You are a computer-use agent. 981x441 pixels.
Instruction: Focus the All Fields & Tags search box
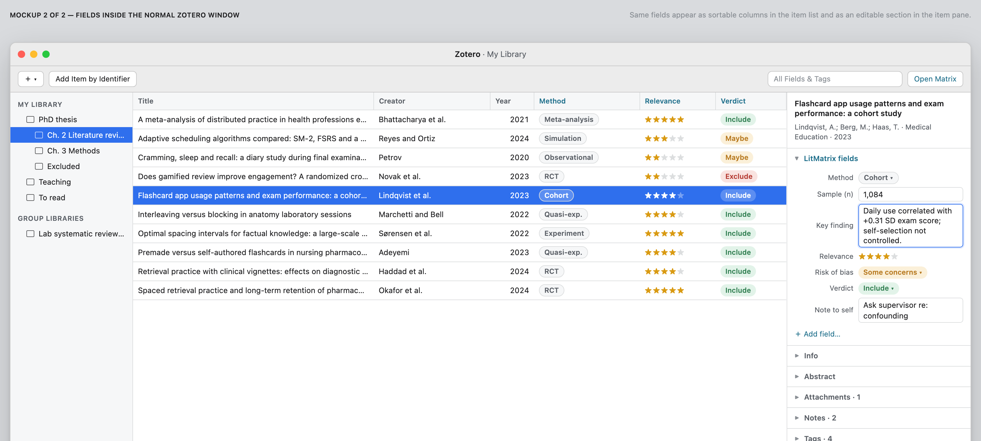pos(835,79)
